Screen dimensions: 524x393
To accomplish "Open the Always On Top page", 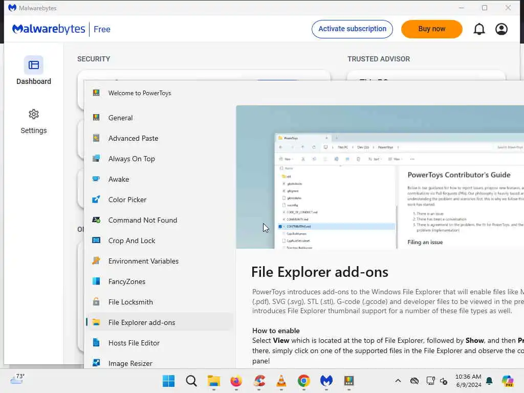I will pyautogui.click(x=132, y=159).
